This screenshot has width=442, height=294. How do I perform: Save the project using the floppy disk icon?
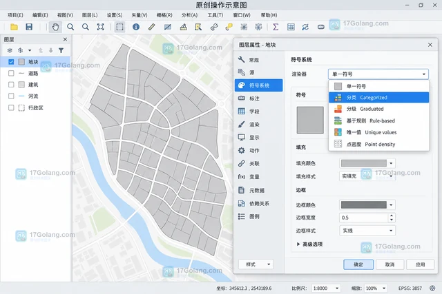pyautogui.click(x=29, y=27)
